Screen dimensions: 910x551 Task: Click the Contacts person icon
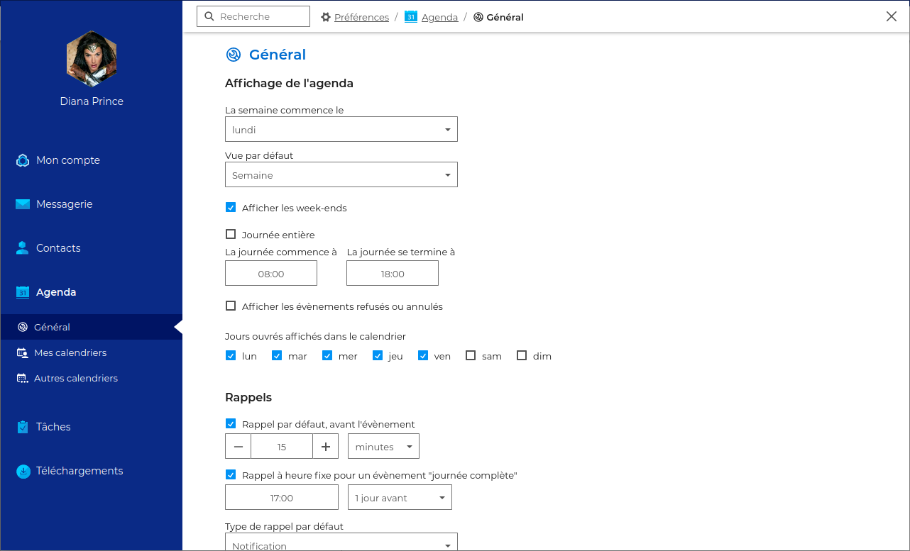pyautogui.click(x=22, y=248)
